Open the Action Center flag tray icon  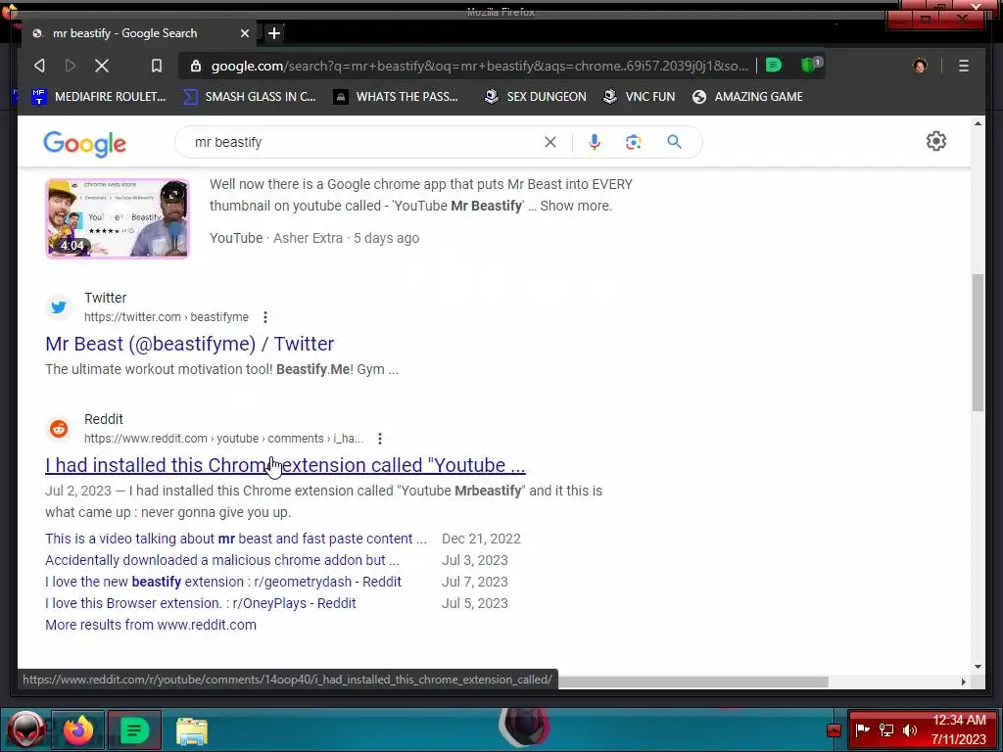pyautogui.click(x=862, y=729)
